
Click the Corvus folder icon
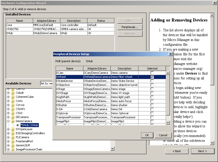[x=13, y=105]
